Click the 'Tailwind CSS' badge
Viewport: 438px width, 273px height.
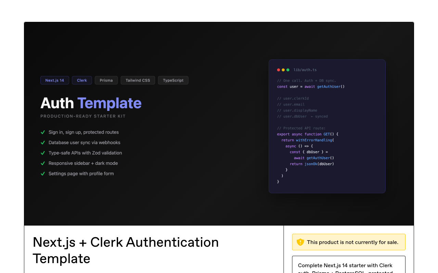click(x=138, y=80)
